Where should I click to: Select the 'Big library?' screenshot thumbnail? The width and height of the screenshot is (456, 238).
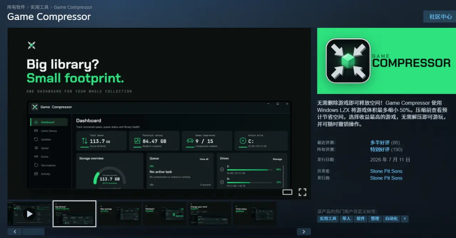[x=74, y=214]
